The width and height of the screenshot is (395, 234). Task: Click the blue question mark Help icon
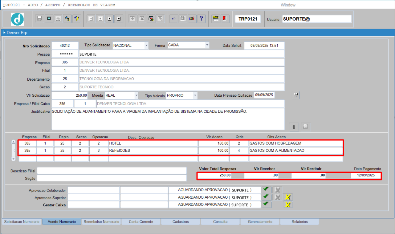coord(201,19)
